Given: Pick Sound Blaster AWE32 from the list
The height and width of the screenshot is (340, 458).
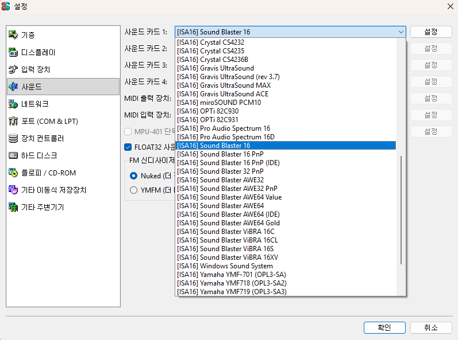Looking at the screenshot, I should tap(229, 179).
